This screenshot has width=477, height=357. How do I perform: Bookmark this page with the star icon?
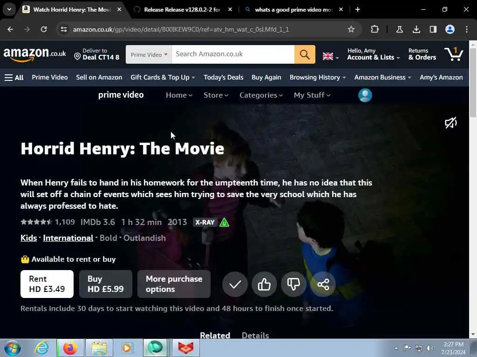click(x=351, y=29)
